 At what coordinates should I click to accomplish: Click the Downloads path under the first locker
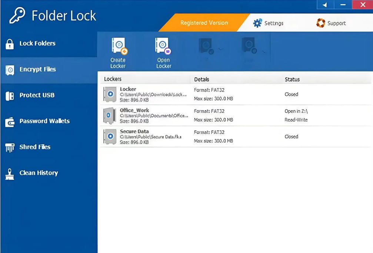153,95
